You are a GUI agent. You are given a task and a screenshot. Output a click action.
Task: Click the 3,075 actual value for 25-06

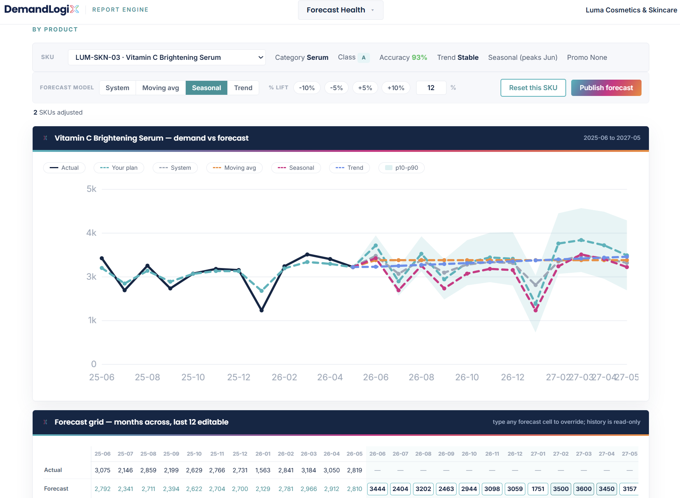(x=102, y=470)
